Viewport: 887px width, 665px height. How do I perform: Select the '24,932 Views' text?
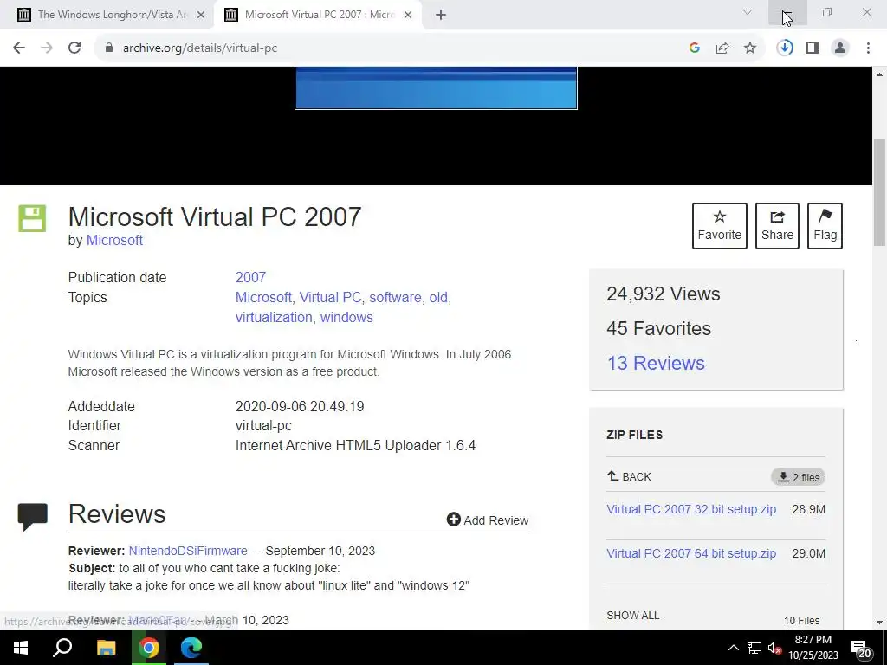663,294
